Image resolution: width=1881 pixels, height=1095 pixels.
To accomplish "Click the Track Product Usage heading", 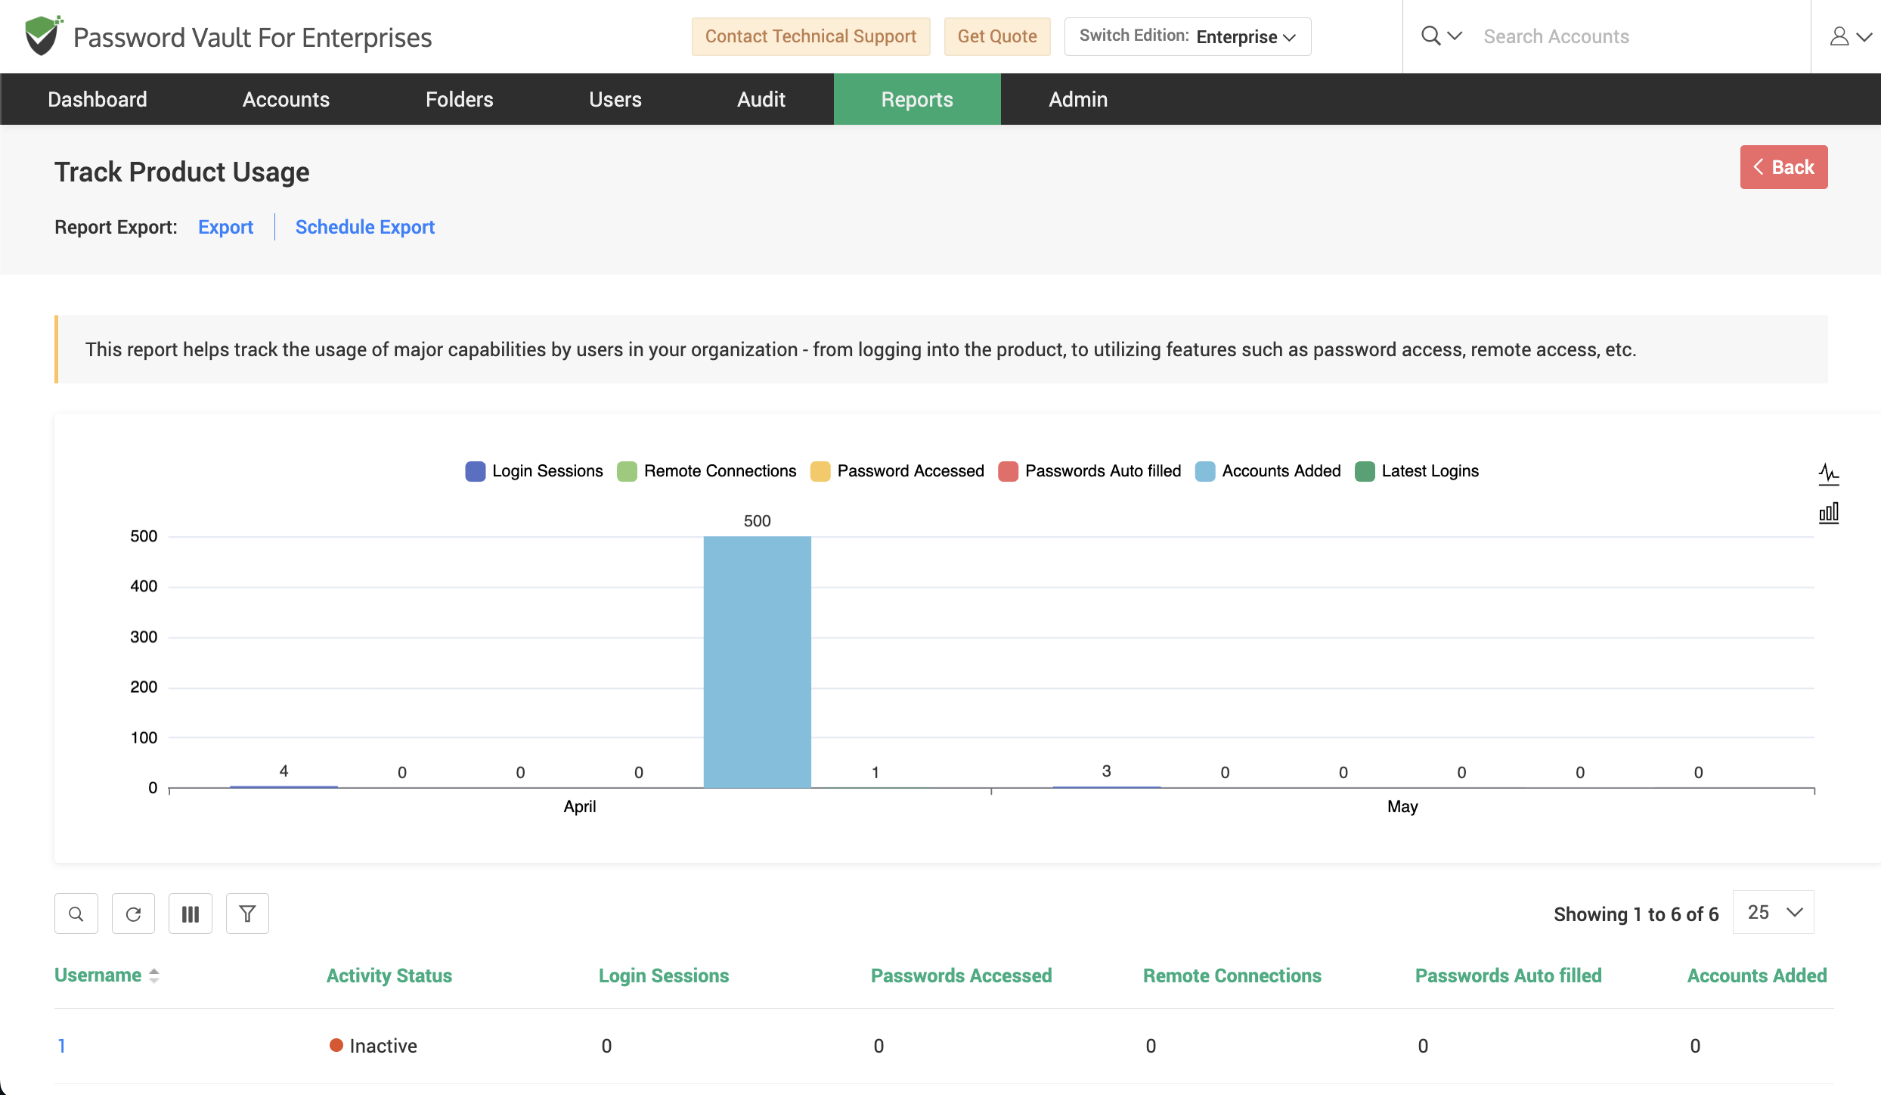I will pyautogui.click(x=182, y=172).
